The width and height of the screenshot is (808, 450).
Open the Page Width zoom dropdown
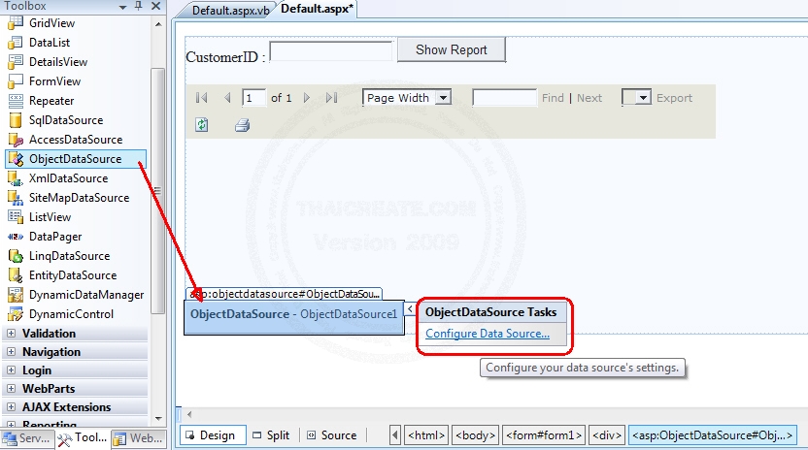click(x=443, y=97)
